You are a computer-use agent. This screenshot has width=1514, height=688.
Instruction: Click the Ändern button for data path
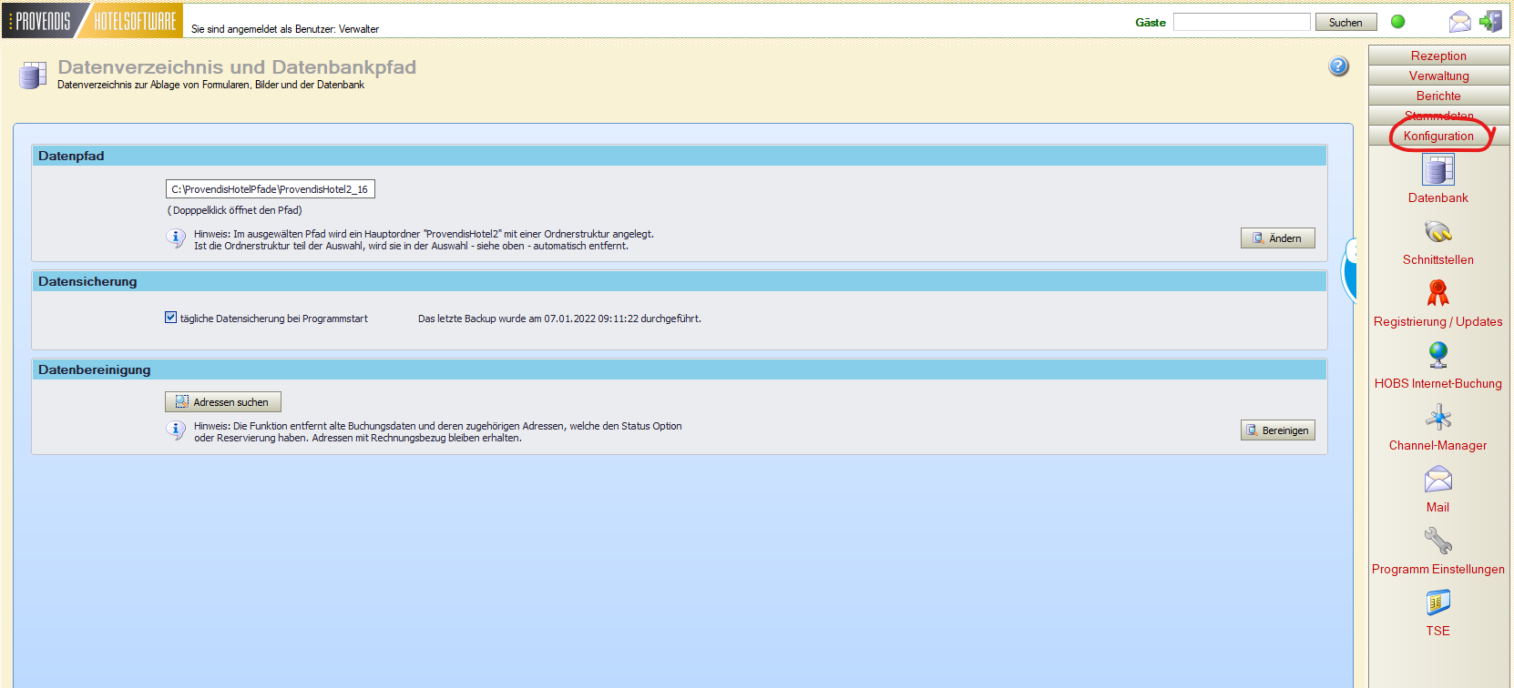(x=1277, y=238)
